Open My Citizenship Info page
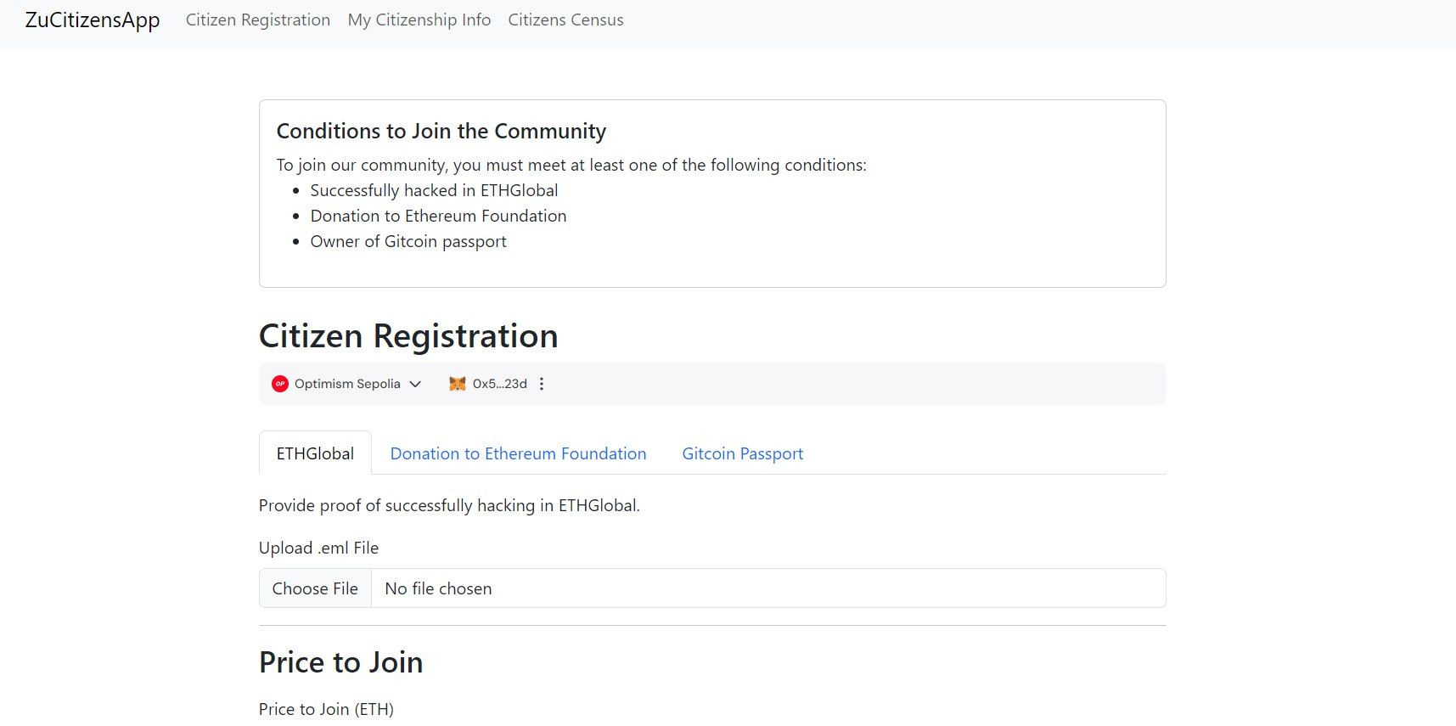Image resolution: width=1456 pixels, height=726 pixels. [419, 20]
